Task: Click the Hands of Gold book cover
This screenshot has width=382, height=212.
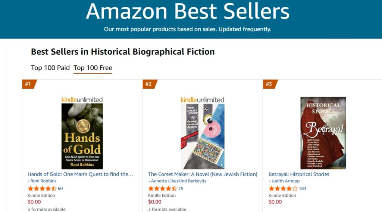Action: [x=82, y=136]
